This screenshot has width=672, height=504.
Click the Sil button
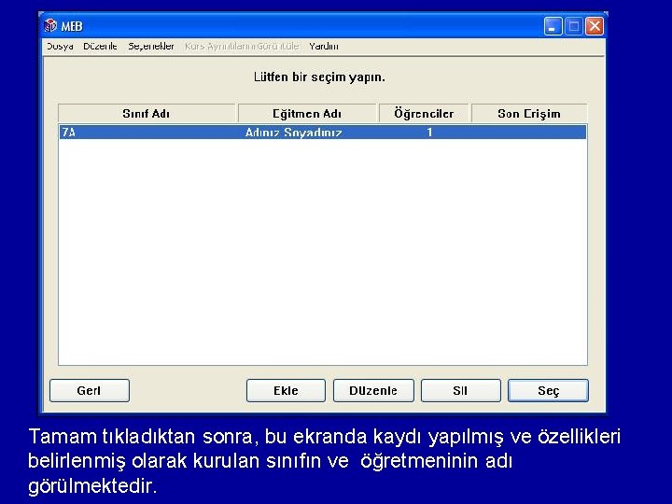[461, 390]
